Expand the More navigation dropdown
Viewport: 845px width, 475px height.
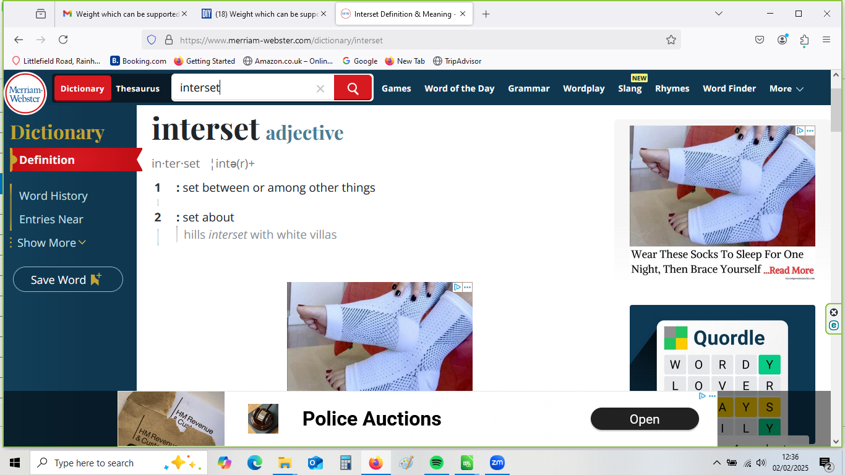(x=786, y=88)
